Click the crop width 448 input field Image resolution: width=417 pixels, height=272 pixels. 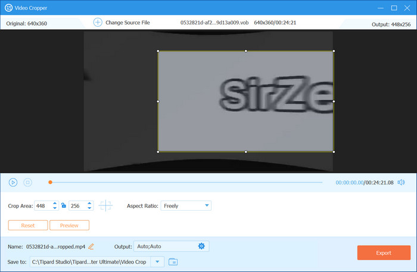coord(43,206)
